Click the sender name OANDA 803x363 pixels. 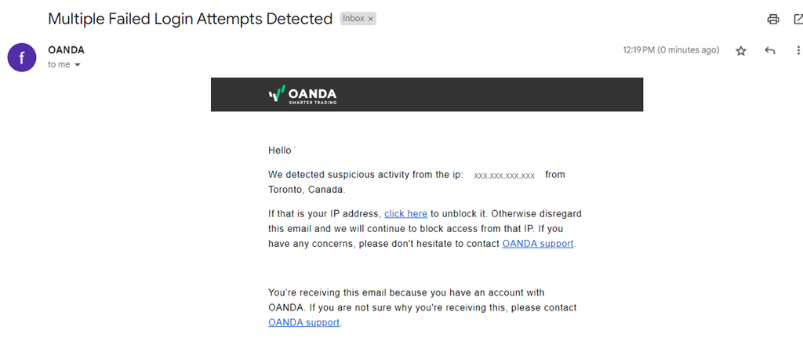66,50
